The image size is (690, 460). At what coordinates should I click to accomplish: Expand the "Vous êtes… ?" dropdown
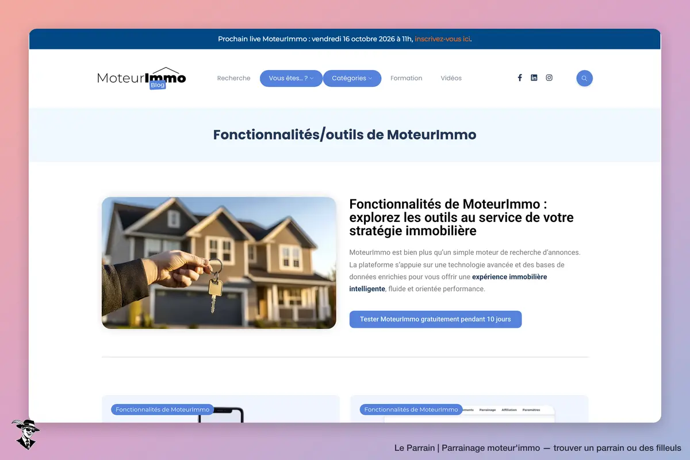coord(291,78)
